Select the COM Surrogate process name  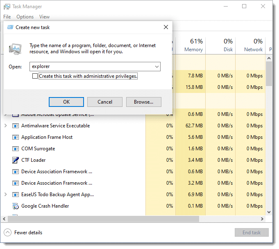38,149
